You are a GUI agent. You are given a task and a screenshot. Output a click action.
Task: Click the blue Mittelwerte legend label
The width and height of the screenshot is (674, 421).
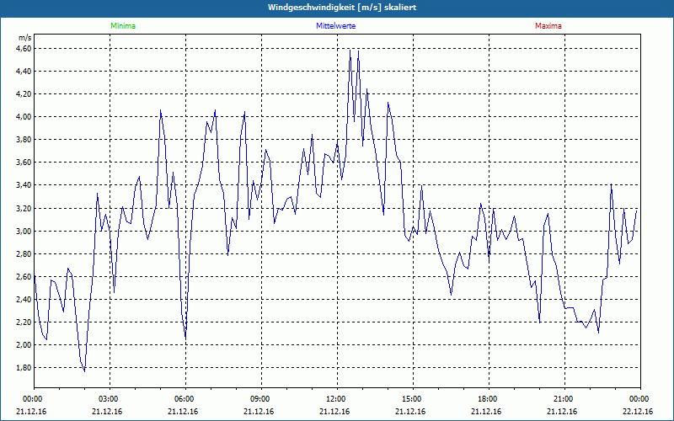pyautogui.click(x=335, y=26)
